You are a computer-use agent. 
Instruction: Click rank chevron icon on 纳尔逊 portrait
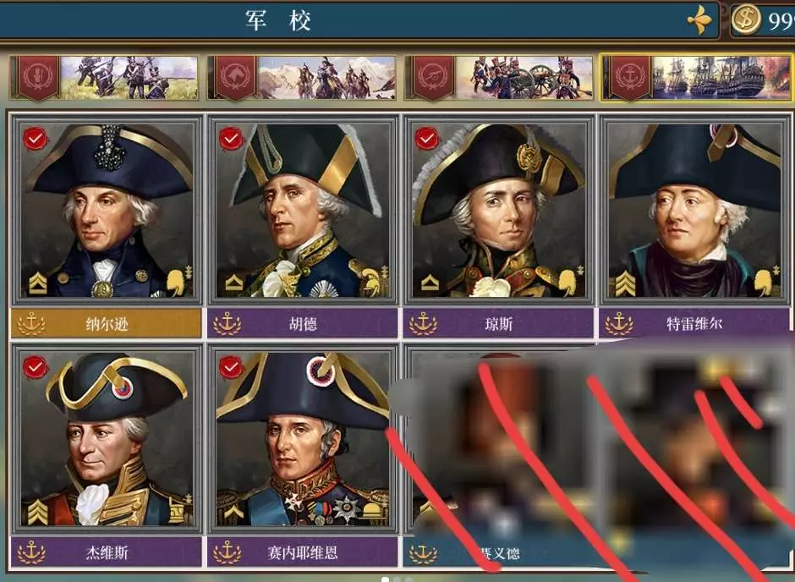37,283
